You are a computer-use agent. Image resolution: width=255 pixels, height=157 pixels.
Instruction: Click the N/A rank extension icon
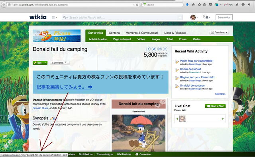(x=228, y=4)
